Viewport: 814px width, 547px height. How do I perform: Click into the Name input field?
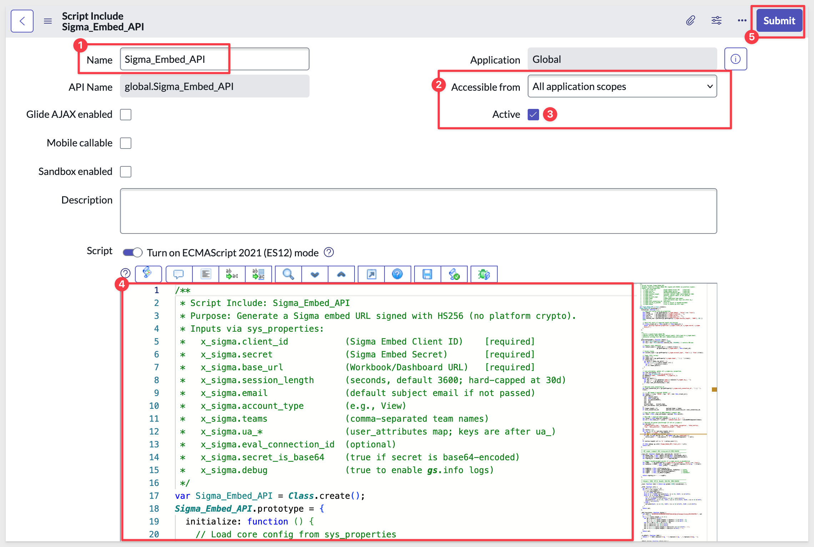tap(215, 59)
